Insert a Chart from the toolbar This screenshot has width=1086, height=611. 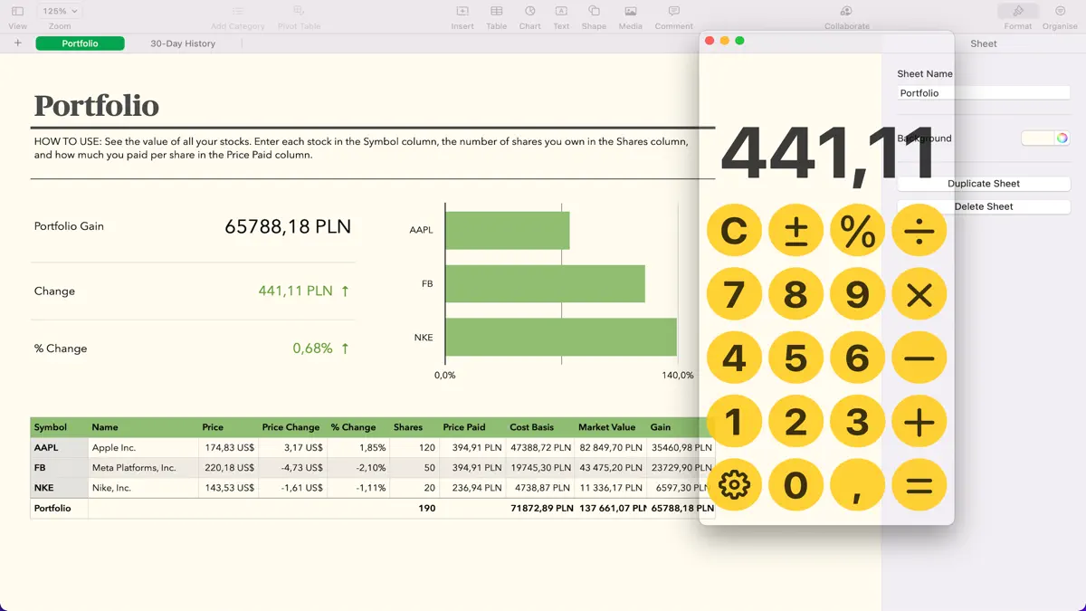pyautogui.click(x=529, y=14)
